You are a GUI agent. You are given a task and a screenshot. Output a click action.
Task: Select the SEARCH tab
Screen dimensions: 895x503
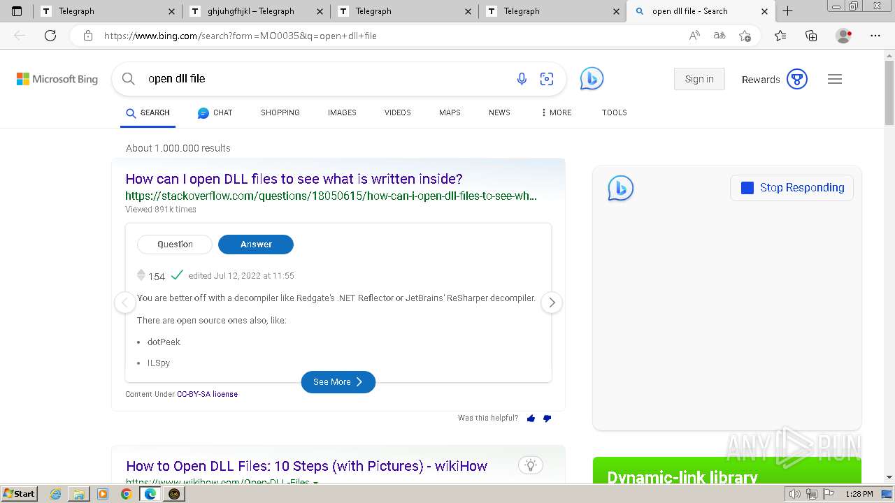(x=148, y=112)
